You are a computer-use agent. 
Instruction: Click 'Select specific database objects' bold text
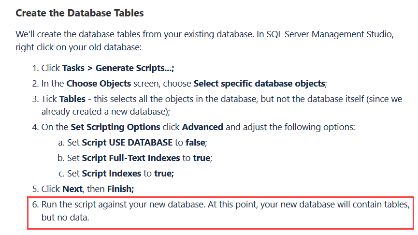[x=259, y=84]
